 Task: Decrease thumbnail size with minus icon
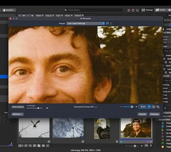(x=126, y=146)
